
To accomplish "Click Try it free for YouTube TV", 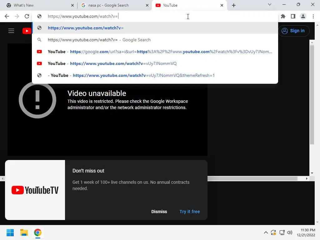I will [x=190, y=212].
